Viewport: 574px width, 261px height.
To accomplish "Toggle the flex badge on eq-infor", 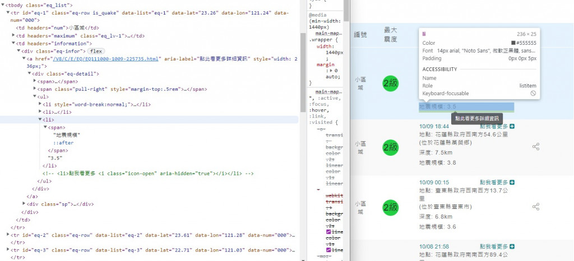I will pyautogui.click(x=96, y=51).
